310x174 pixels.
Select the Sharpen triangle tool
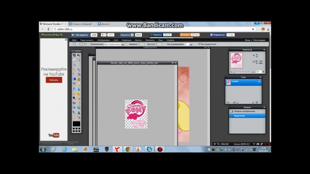tap(79, 89)
